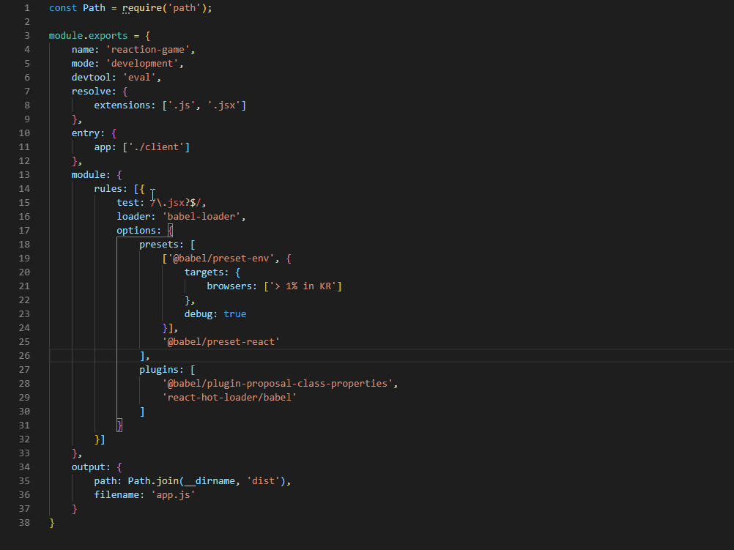Click the word 'require' on line 1
This screenshot has width=734, height=550.
click(142, 8)
